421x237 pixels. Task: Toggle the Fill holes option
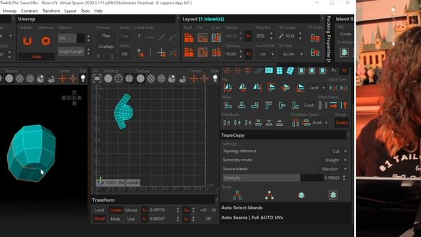click(x=125, y=54)
